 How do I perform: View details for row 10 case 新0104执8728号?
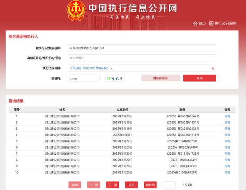point(227,172)
